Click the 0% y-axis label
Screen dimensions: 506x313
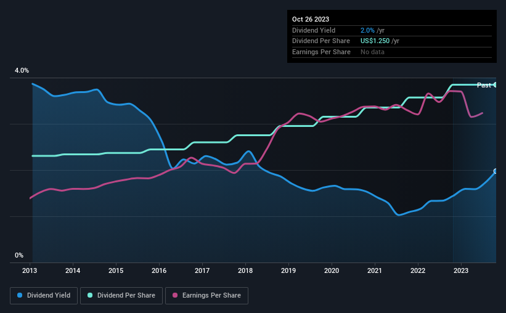click(19, 255)
